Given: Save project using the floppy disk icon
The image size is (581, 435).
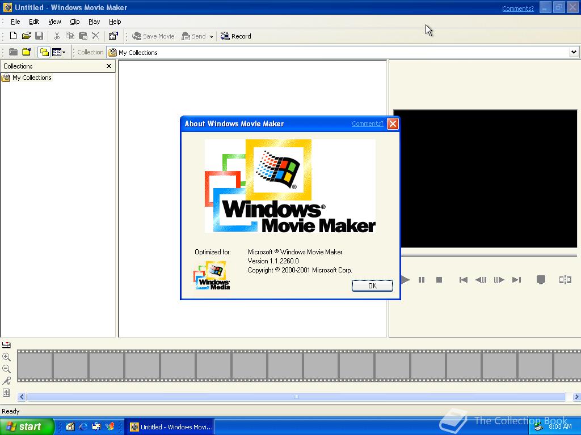Looking at the screenshot, I should (39, 36).
